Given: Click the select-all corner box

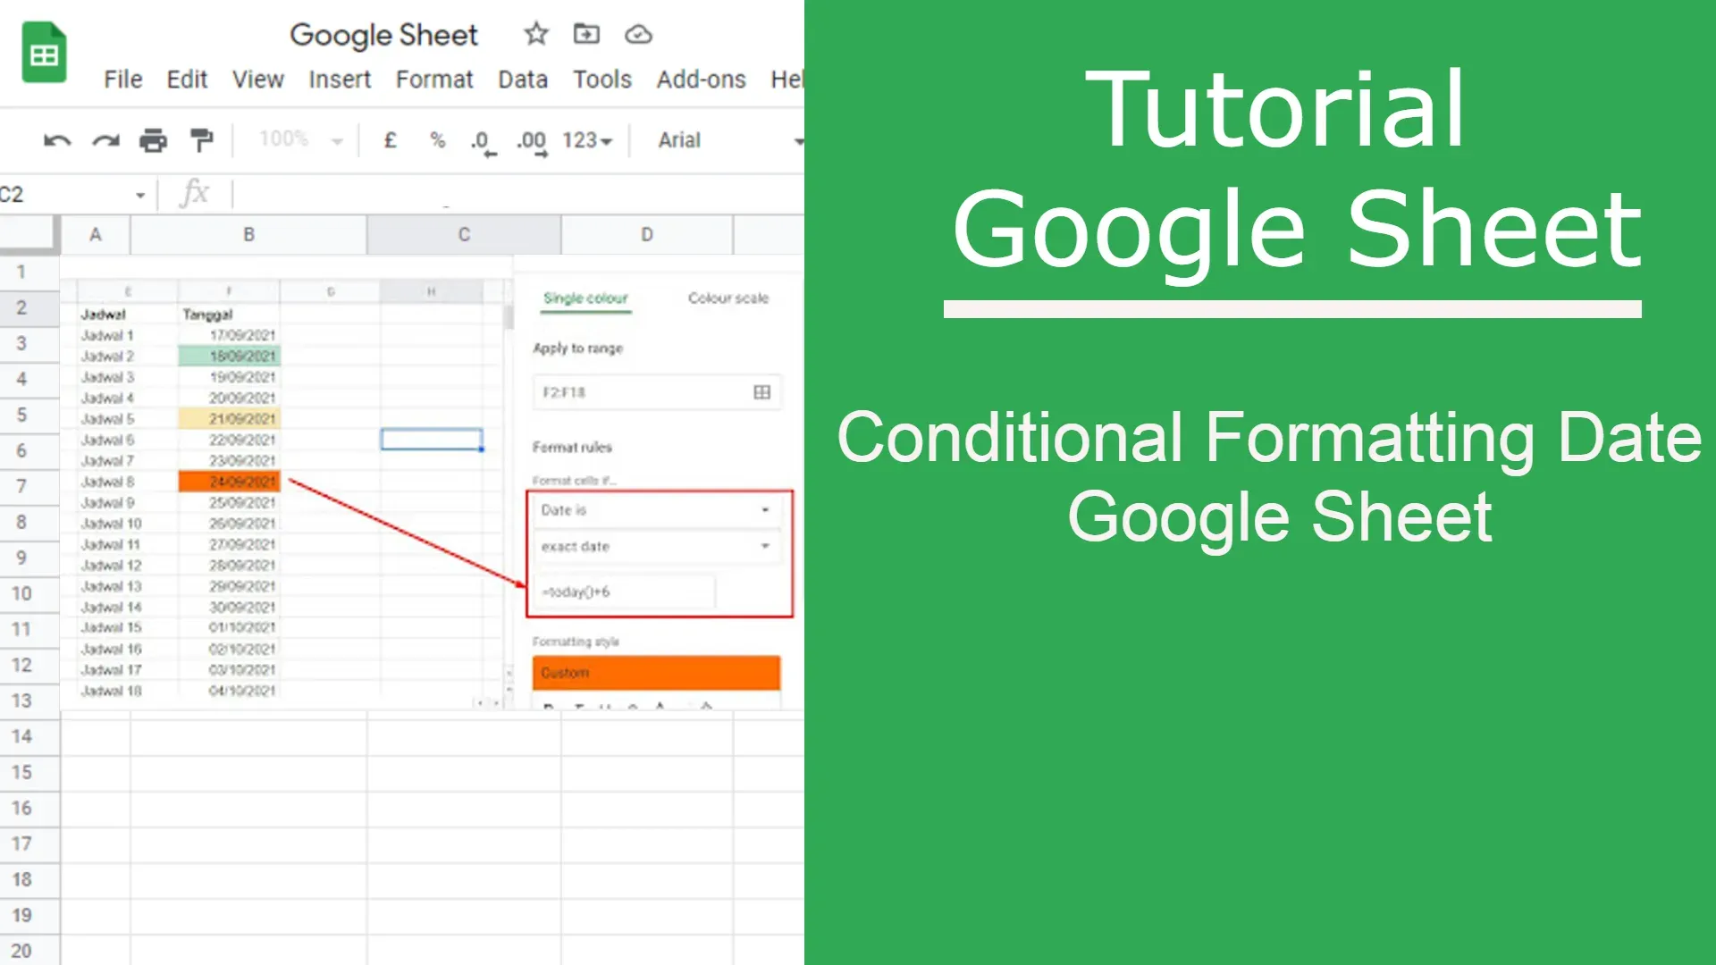Looking at the screenshot, I should click(x=29, y=235).
